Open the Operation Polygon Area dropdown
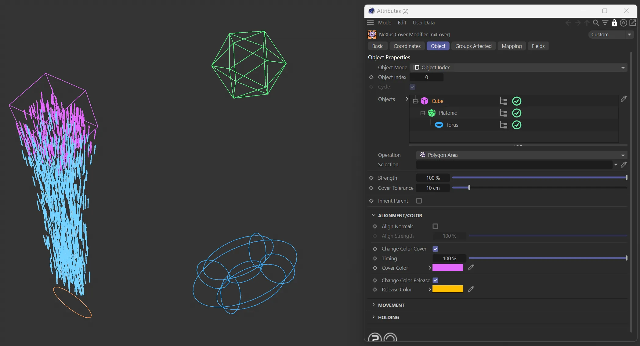The image size is (640, 346). click(x=522, y=155)
